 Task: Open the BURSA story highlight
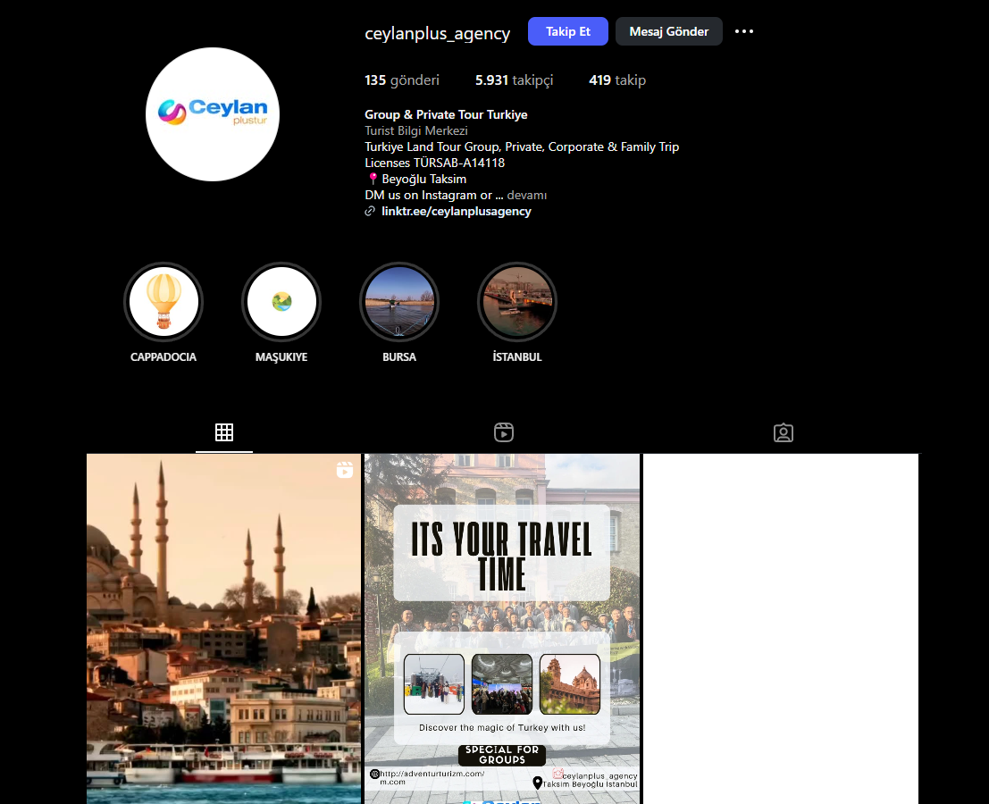click(x=399, y=302)
